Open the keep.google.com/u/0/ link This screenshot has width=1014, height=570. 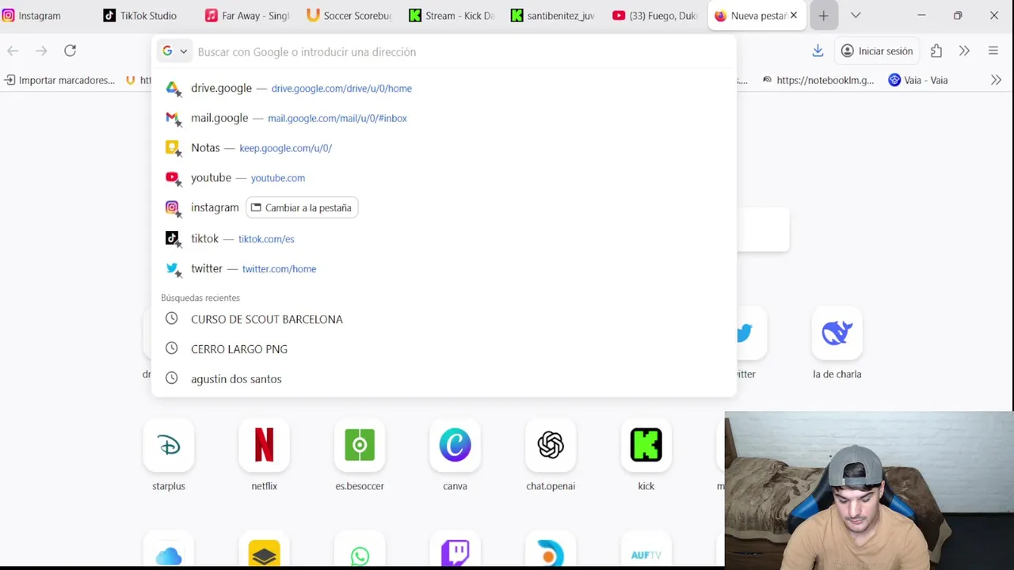(285, 148)
